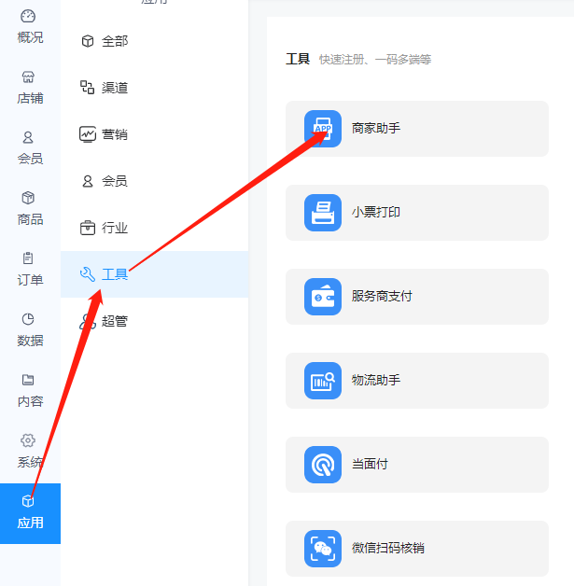Select the 渠道 app category

click(154, 88)
